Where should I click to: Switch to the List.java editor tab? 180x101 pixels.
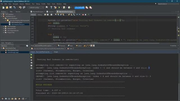point(51,12)
